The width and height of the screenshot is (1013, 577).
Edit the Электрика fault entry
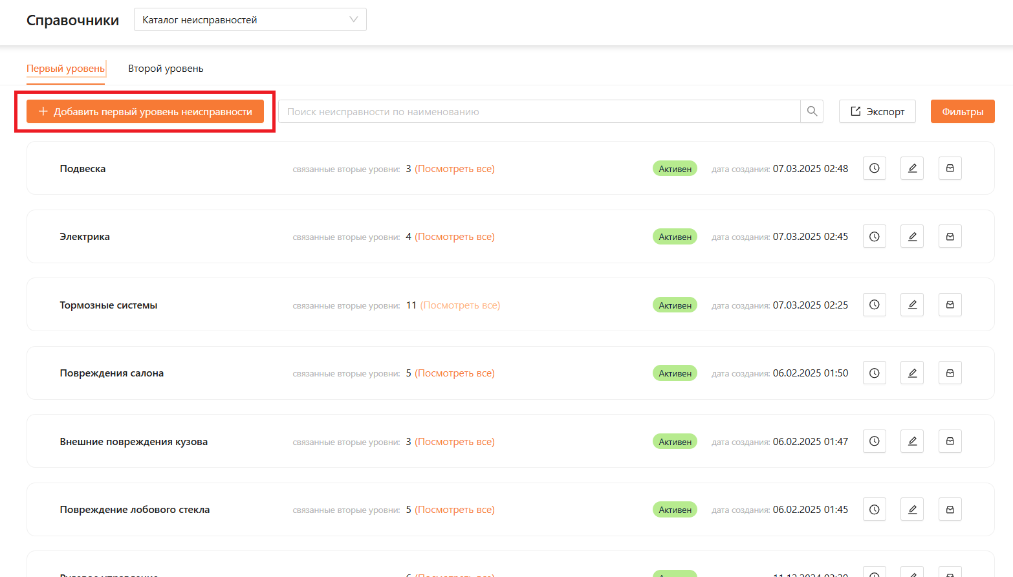(912, 237)
